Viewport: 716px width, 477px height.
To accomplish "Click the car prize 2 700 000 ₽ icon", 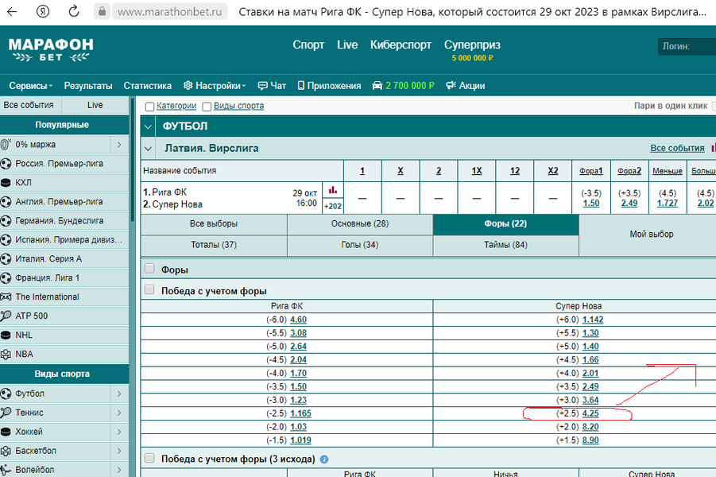I will (377, 86).
